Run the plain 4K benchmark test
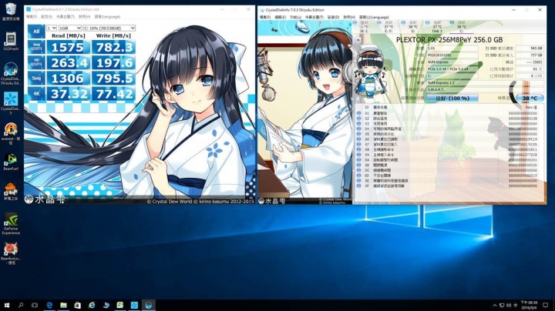The width and height of the screenshot is (555, 311). (x=36, y=93)
